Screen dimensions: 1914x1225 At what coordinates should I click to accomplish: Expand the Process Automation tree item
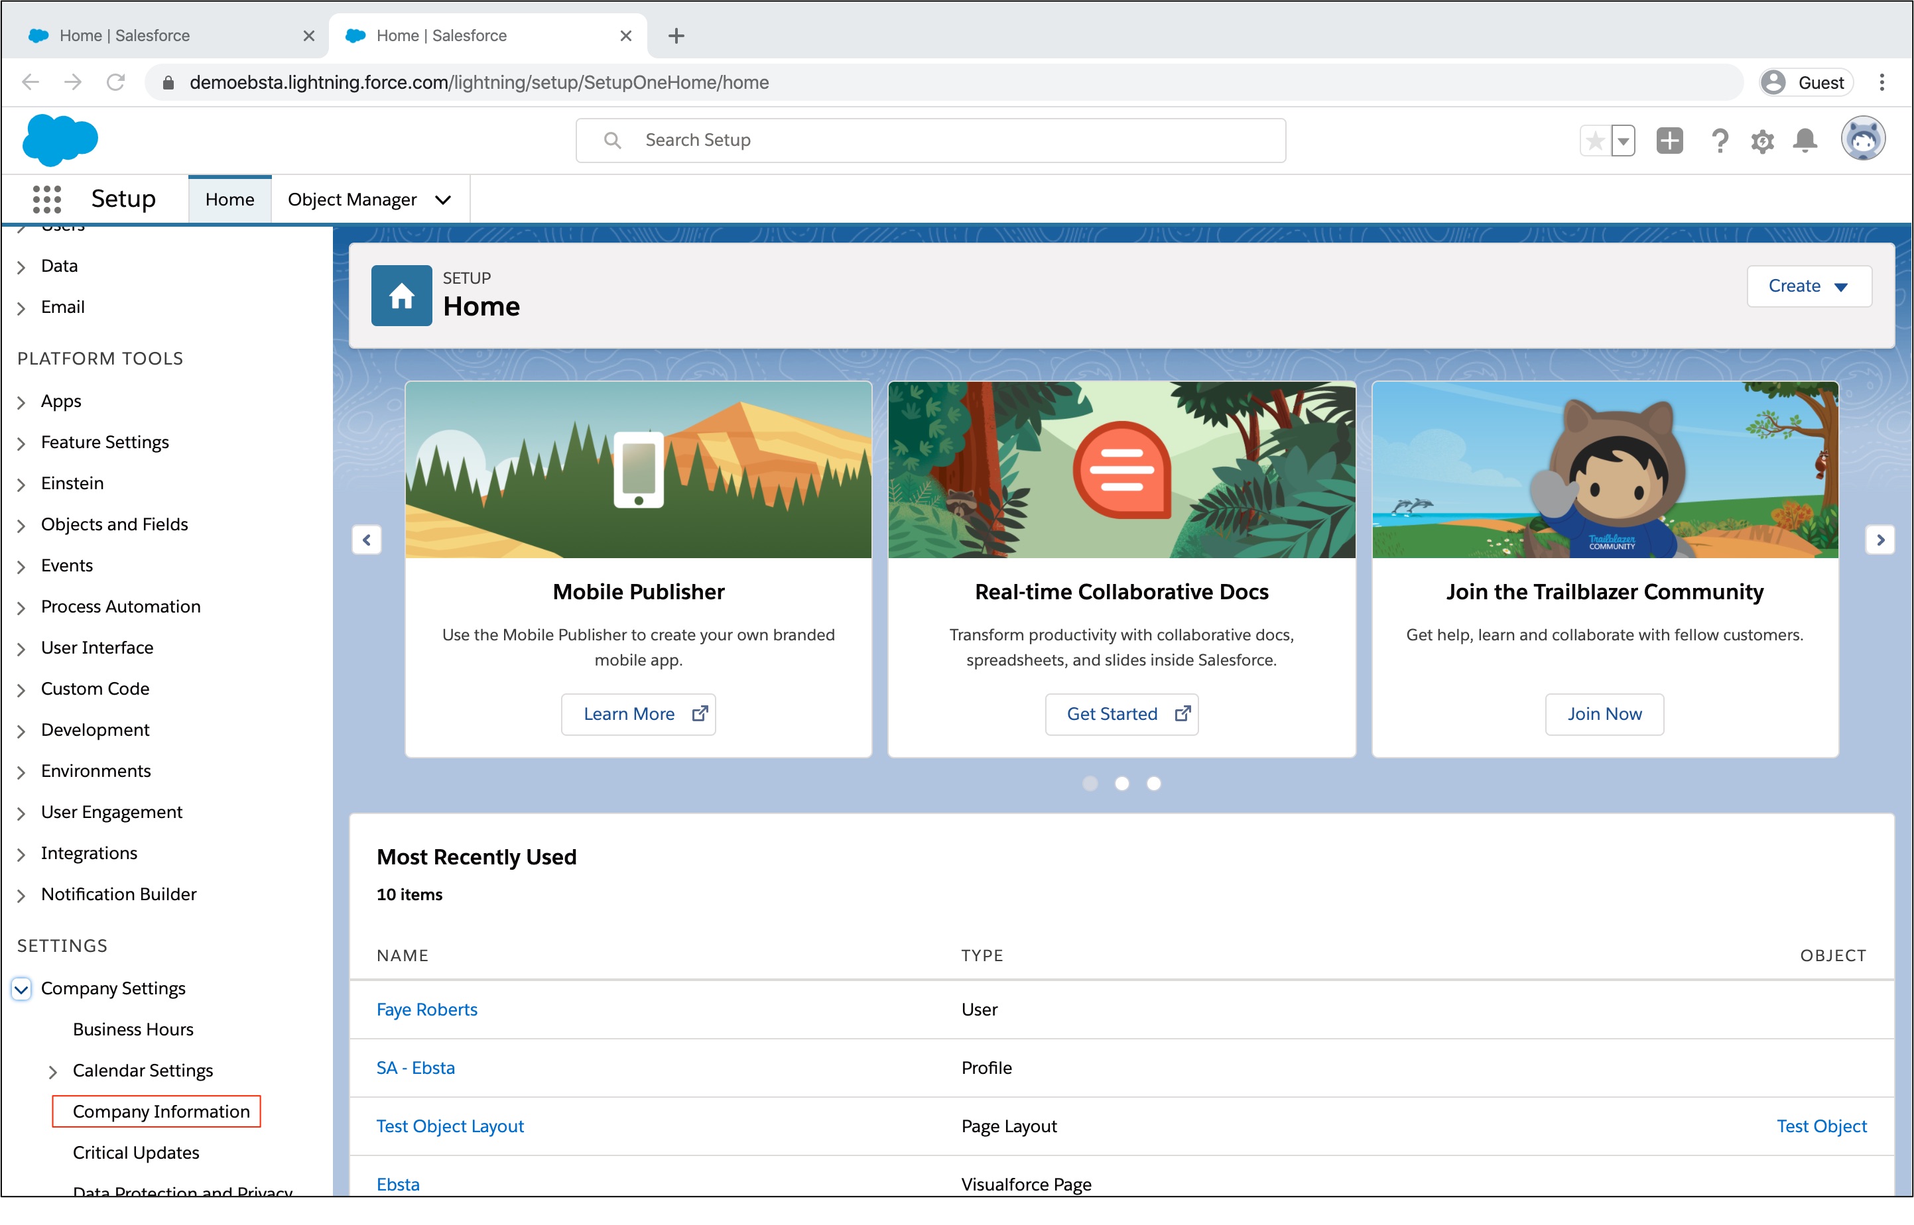[x=21, y=608]
